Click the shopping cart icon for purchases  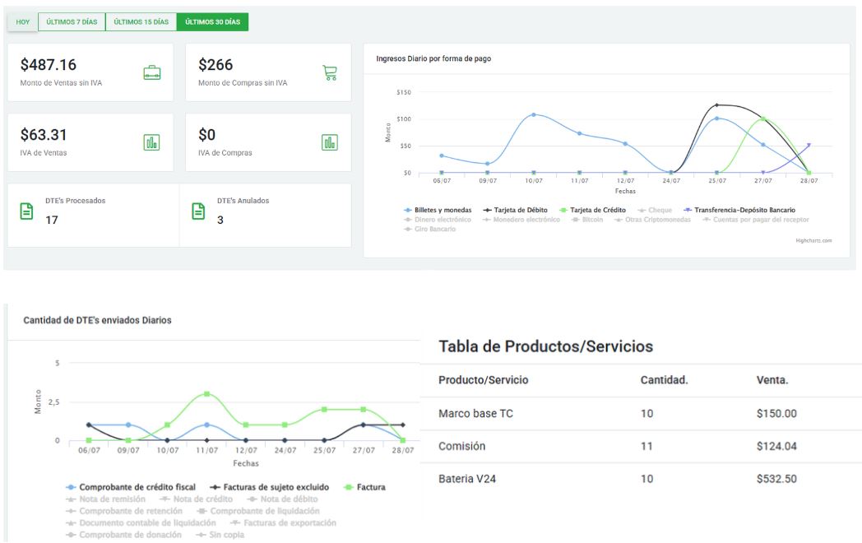coord(329,72)
